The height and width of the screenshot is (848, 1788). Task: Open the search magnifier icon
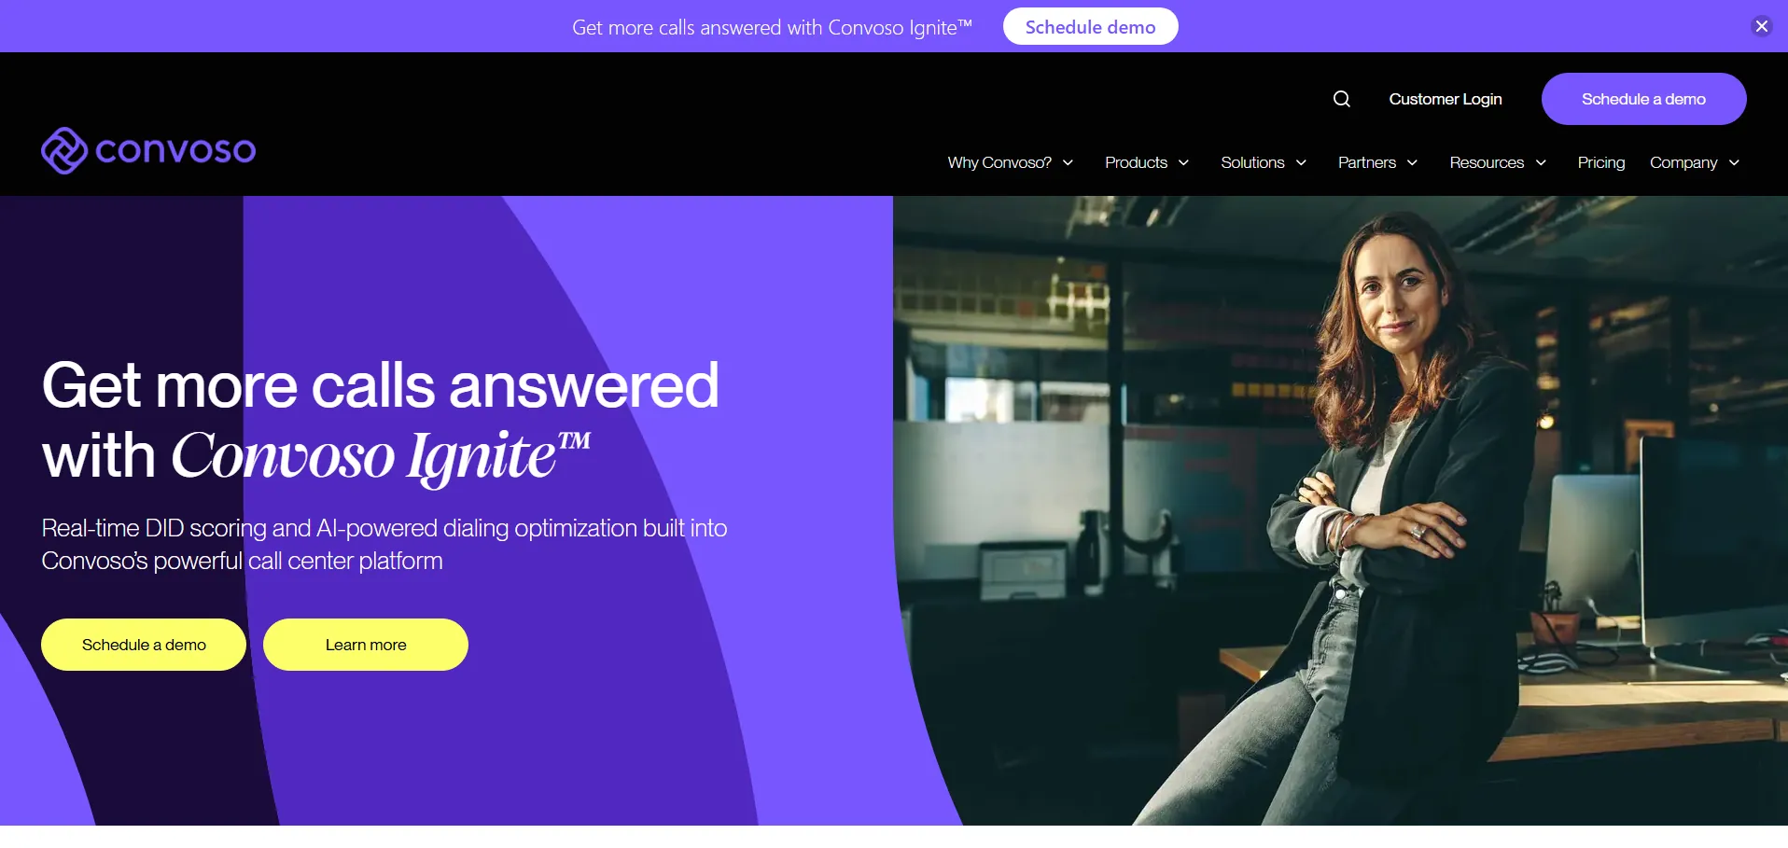(x=1341, y=99)
